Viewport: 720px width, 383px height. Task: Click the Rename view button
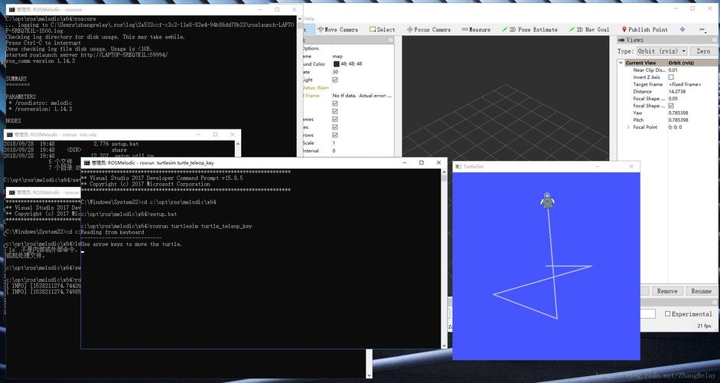701,291
